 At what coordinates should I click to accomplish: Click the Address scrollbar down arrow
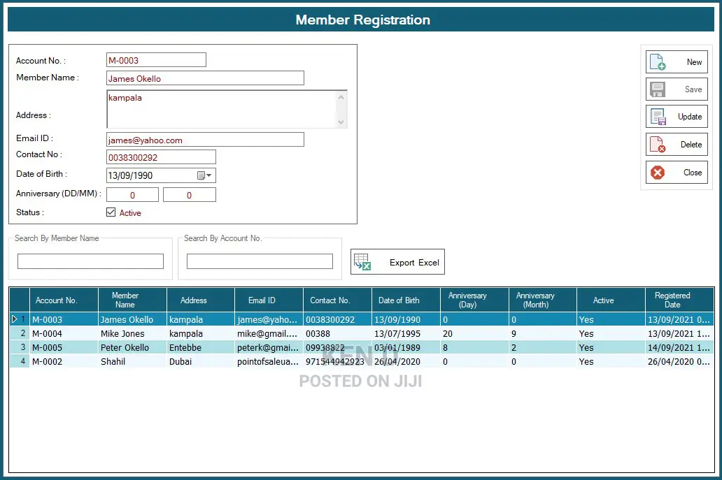click(x=341, y=122)
